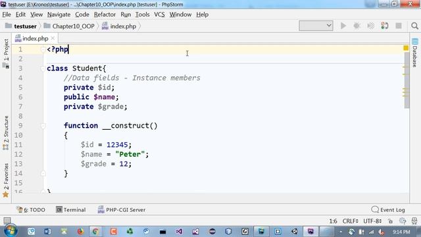Screen dimensions: 421x237
Task: Open the Window menu
Action: 180,14
